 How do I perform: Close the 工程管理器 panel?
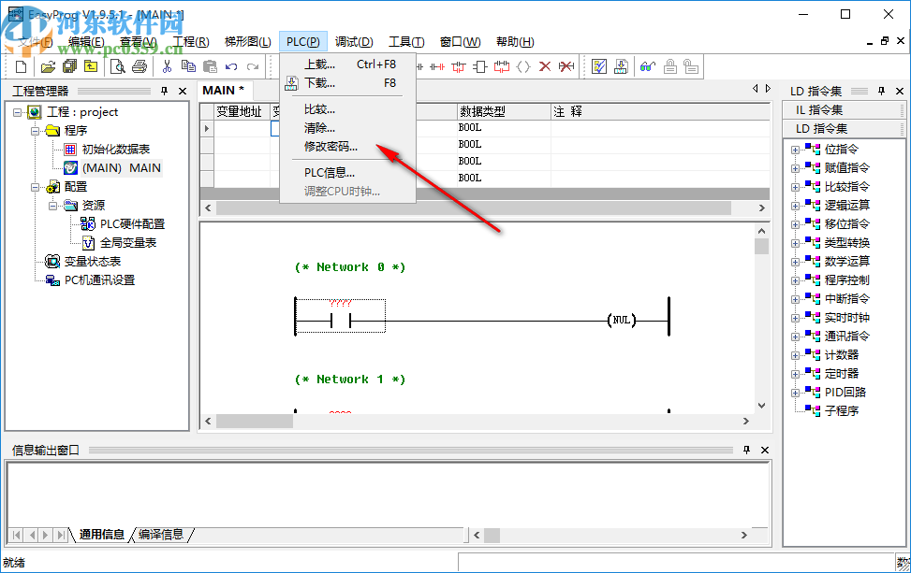[x=183, y=91]
